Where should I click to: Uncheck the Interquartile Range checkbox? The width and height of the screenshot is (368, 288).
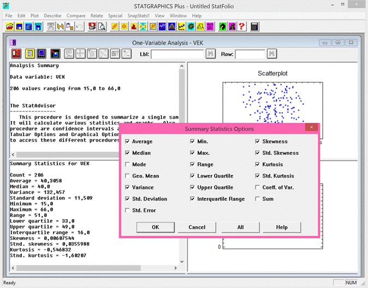click(192, 199)
